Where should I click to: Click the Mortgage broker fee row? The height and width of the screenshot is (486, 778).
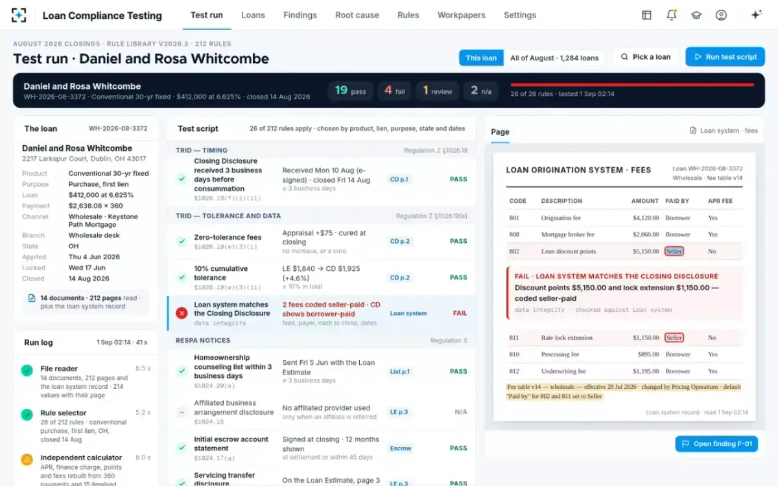click(x=624, y=235)
